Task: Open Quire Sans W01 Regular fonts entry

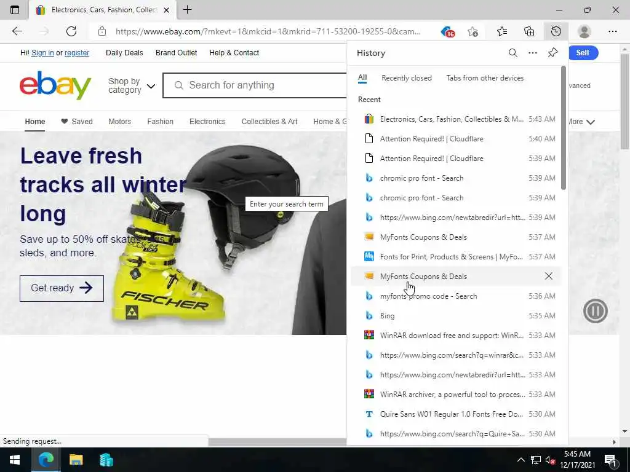Action: click(x=456, y=414)
